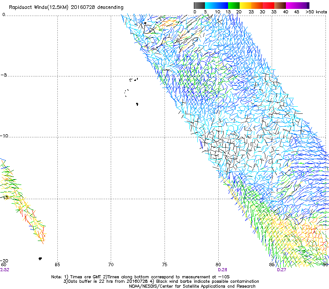Click the '70' longitude axis label
Viewport: 329px width, 289px height.
pos(111,265)
